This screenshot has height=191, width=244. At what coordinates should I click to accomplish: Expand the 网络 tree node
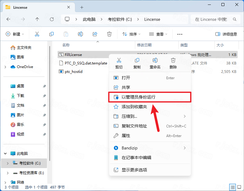(x=5, y=182)
